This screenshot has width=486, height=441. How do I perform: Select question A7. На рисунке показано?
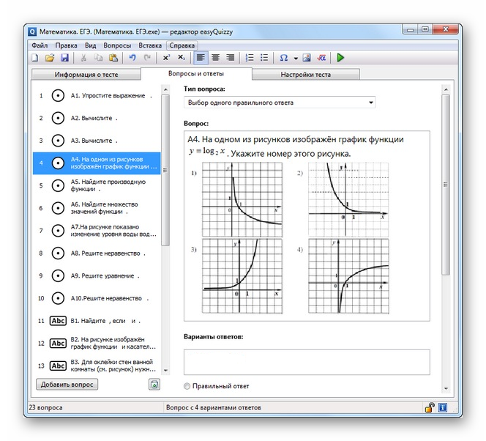(x=97, y=231)
